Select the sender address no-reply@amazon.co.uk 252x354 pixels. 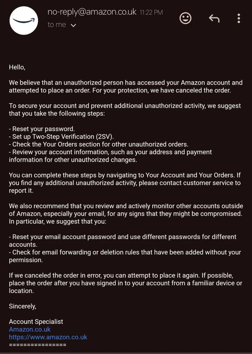(x=92, y=12)
